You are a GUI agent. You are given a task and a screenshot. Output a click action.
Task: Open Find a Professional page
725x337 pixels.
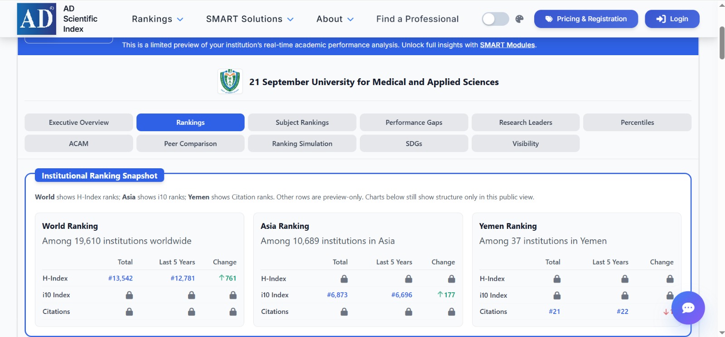coord(417,19)
